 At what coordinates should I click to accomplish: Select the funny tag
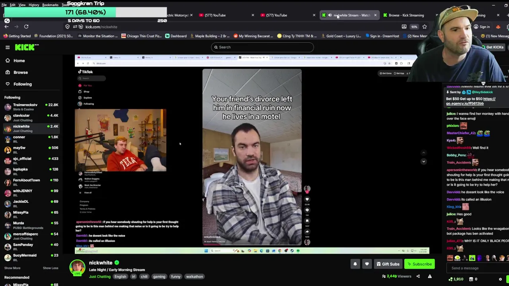tap(176, 277)
